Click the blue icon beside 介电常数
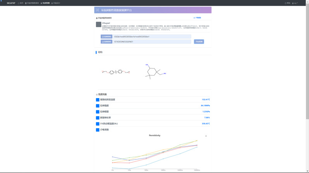Viewport: 309px width, 173px height. click(x=98, y=130)
